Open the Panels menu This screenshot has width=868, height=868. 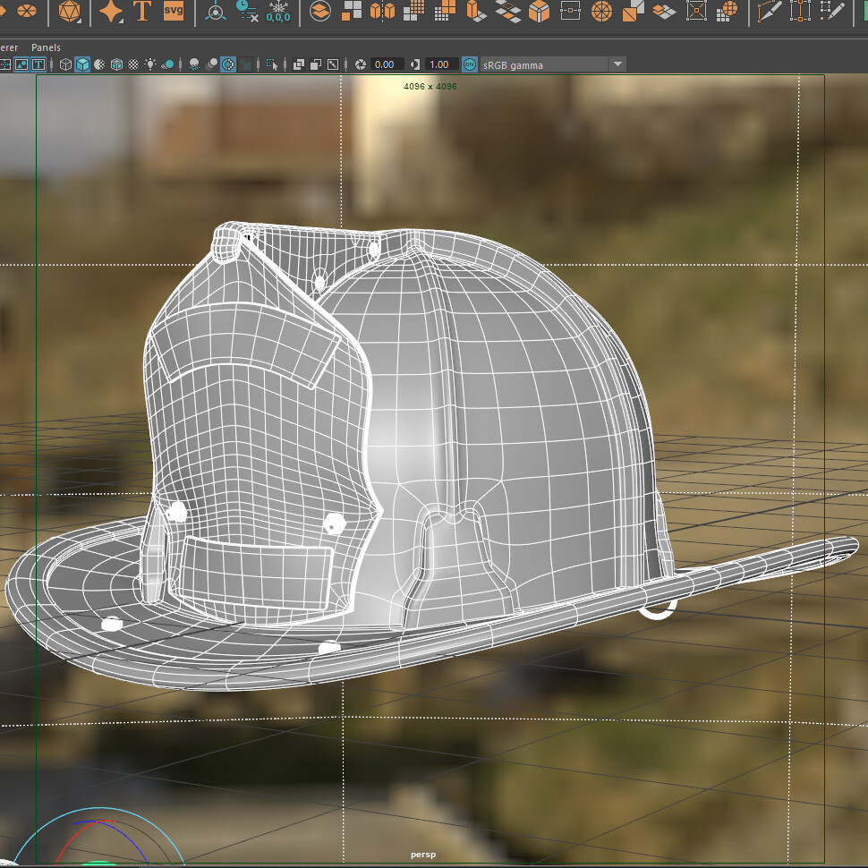46,47
